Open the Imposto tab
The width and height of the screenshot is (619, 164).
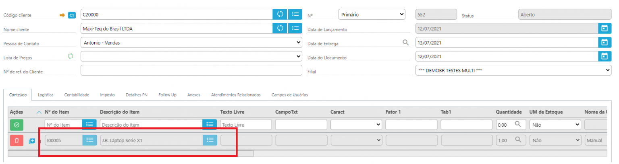pyautogui.click(x=107, y=95)
